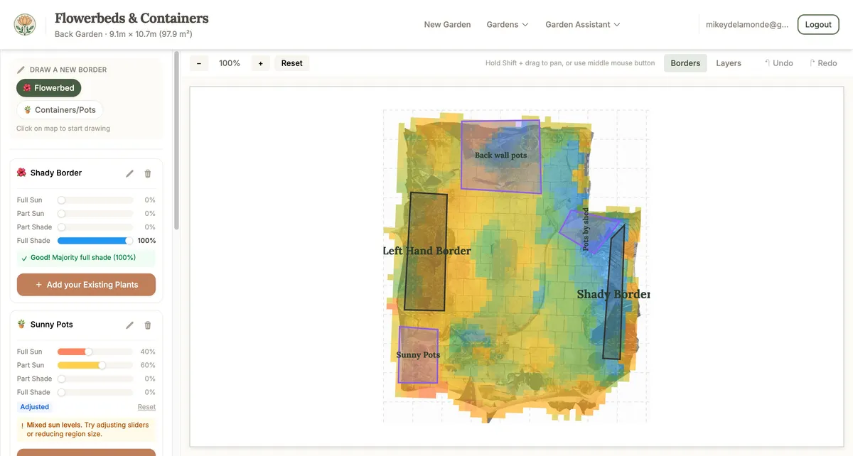Screen dimensions: 853x456
Task: Open the New Garden page
Action: tap(447, 24)
